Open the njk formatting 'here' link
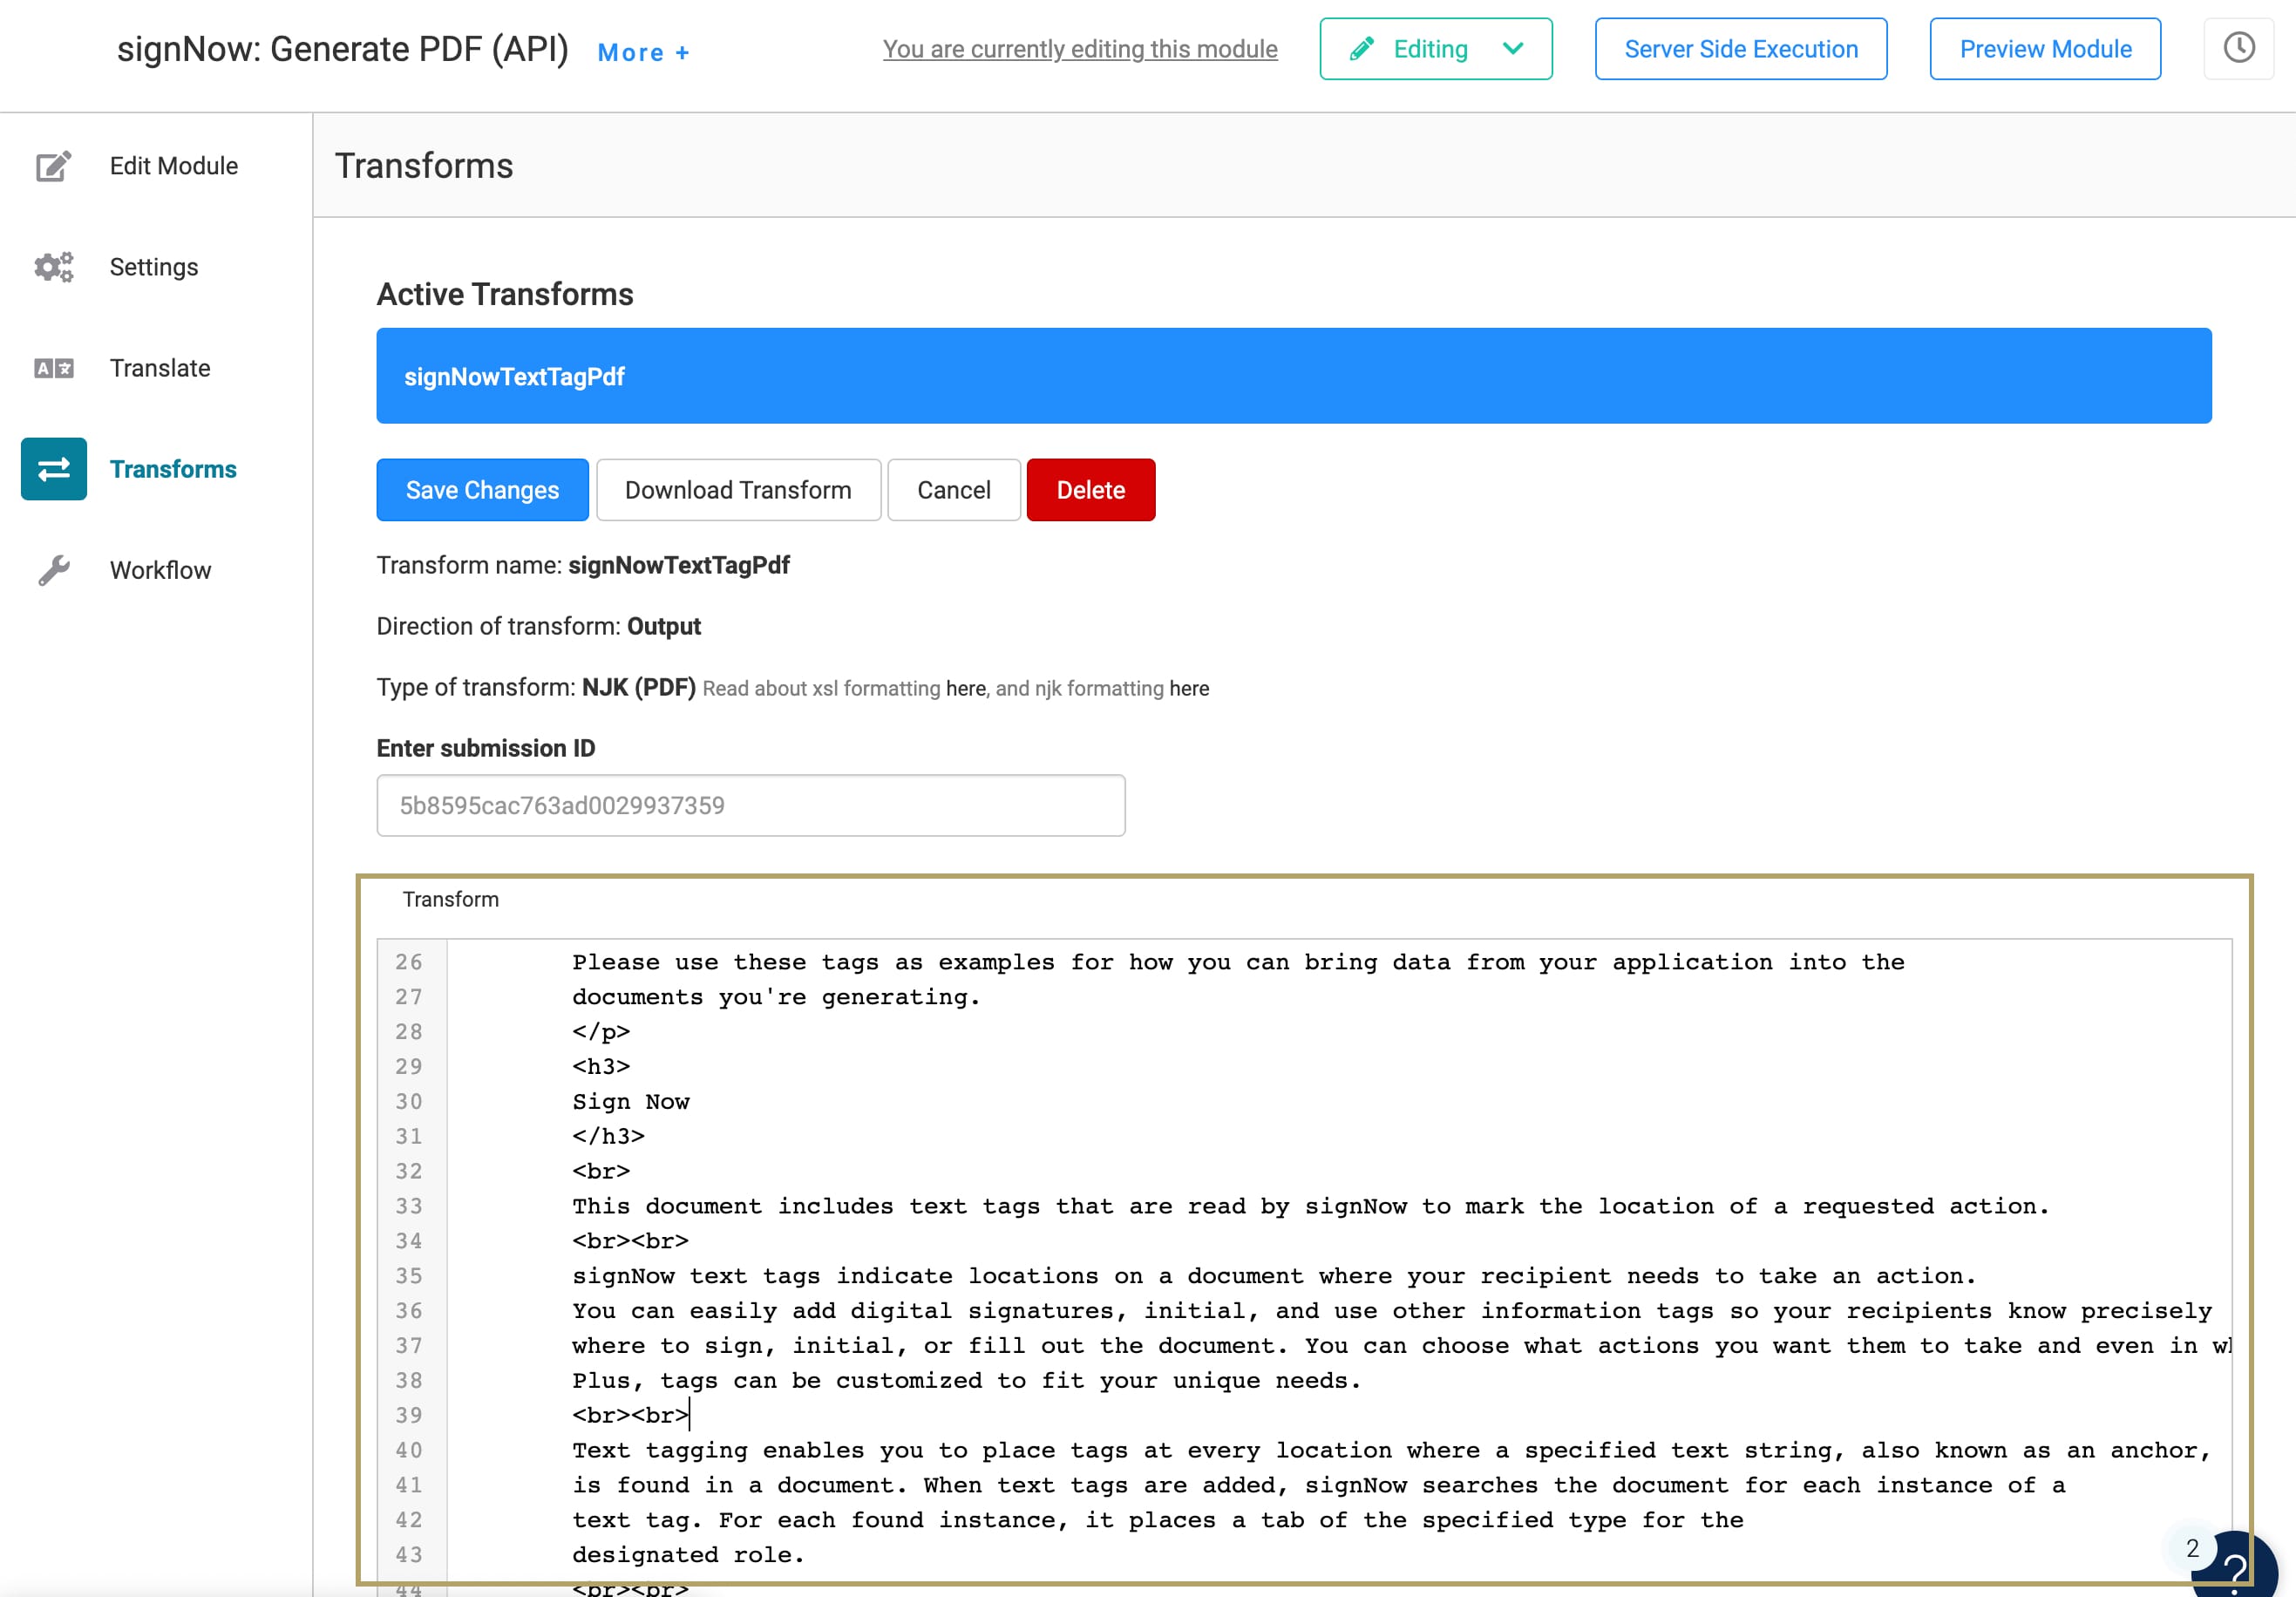2296x1597 pixels. click(1189, 689)
